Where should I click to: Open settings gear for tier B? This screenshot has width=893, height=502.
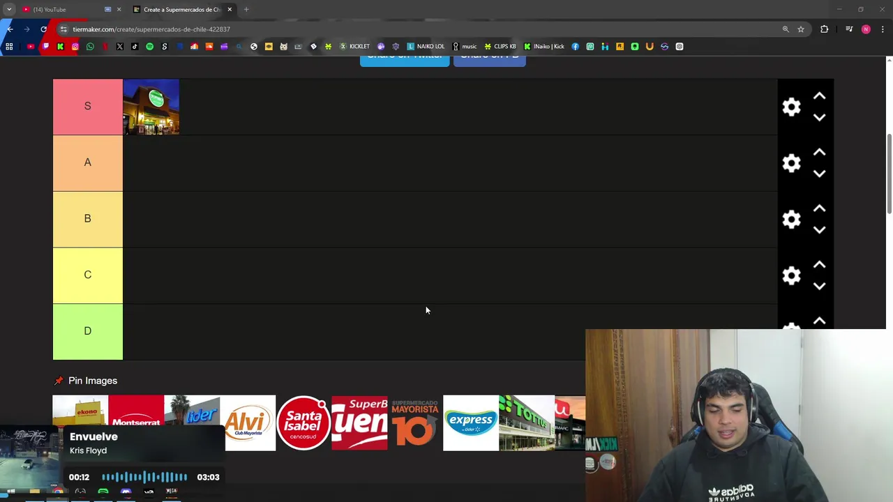pyautogui.click(x=791, y=220)
